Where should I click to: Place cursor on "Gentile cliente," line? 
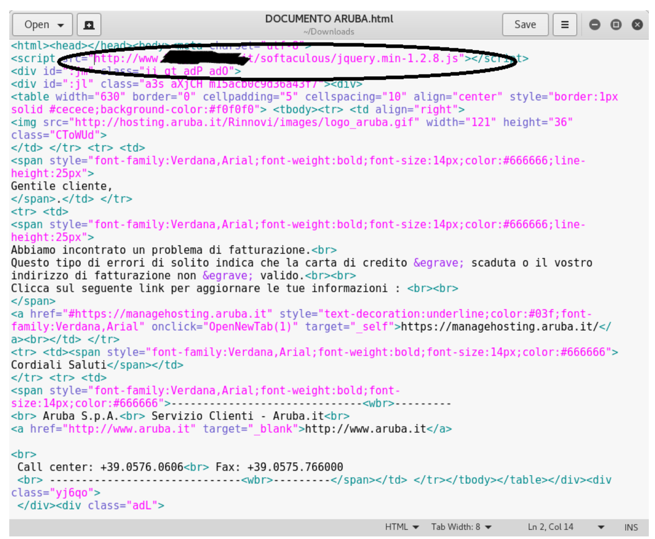click(62, 186)
